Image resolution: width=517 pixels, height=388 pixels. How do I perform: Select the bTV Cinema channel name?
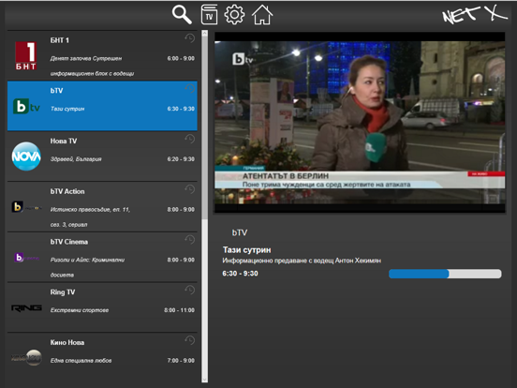point(69,242)
